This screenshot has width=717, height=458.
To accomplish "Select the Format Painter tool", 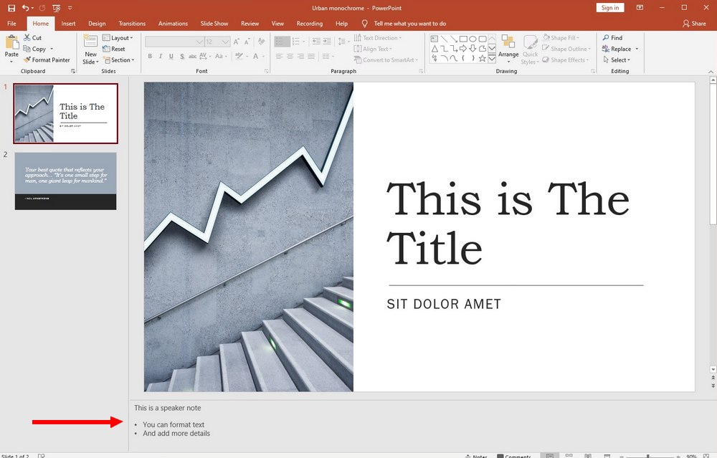I will 47,60.
